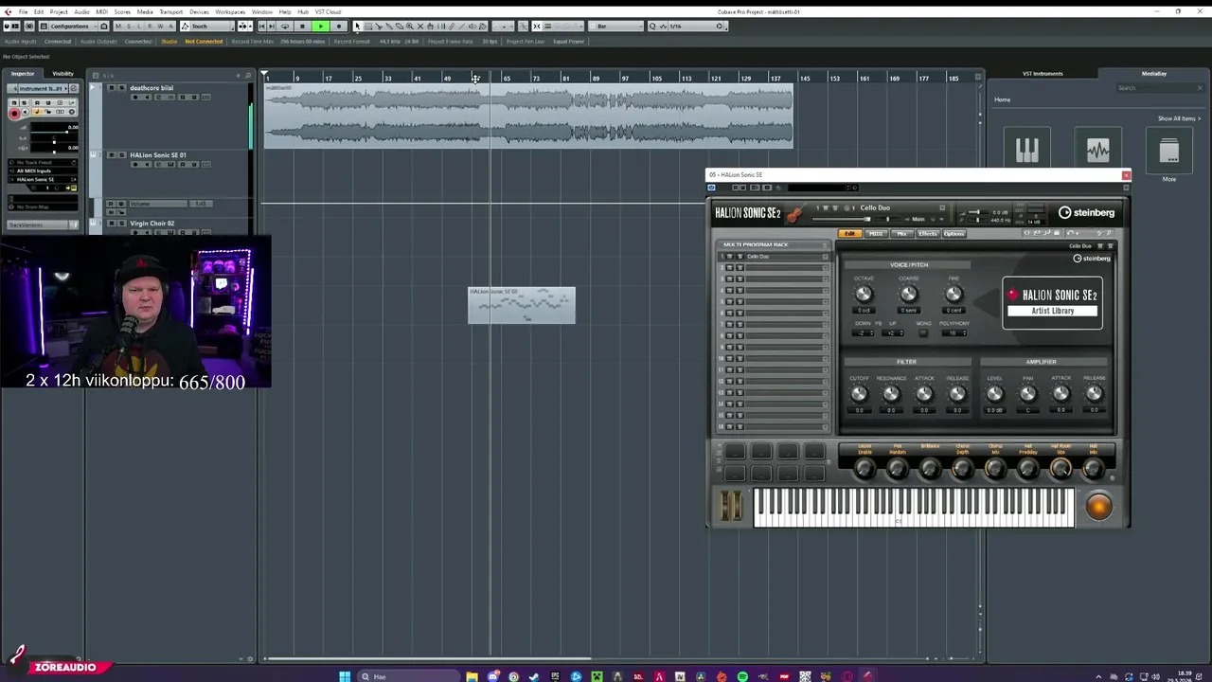Toggle monitor button in the Inspector

[x=25, y=113]
